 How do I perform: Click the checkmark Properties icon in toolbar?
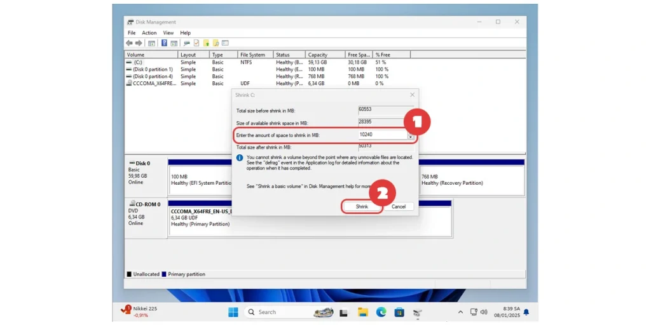[196, 43]
